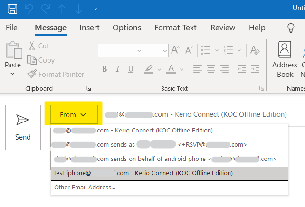Viewport: 305px width, 207px height.
Task: Align text left
Action: (198, 69)
